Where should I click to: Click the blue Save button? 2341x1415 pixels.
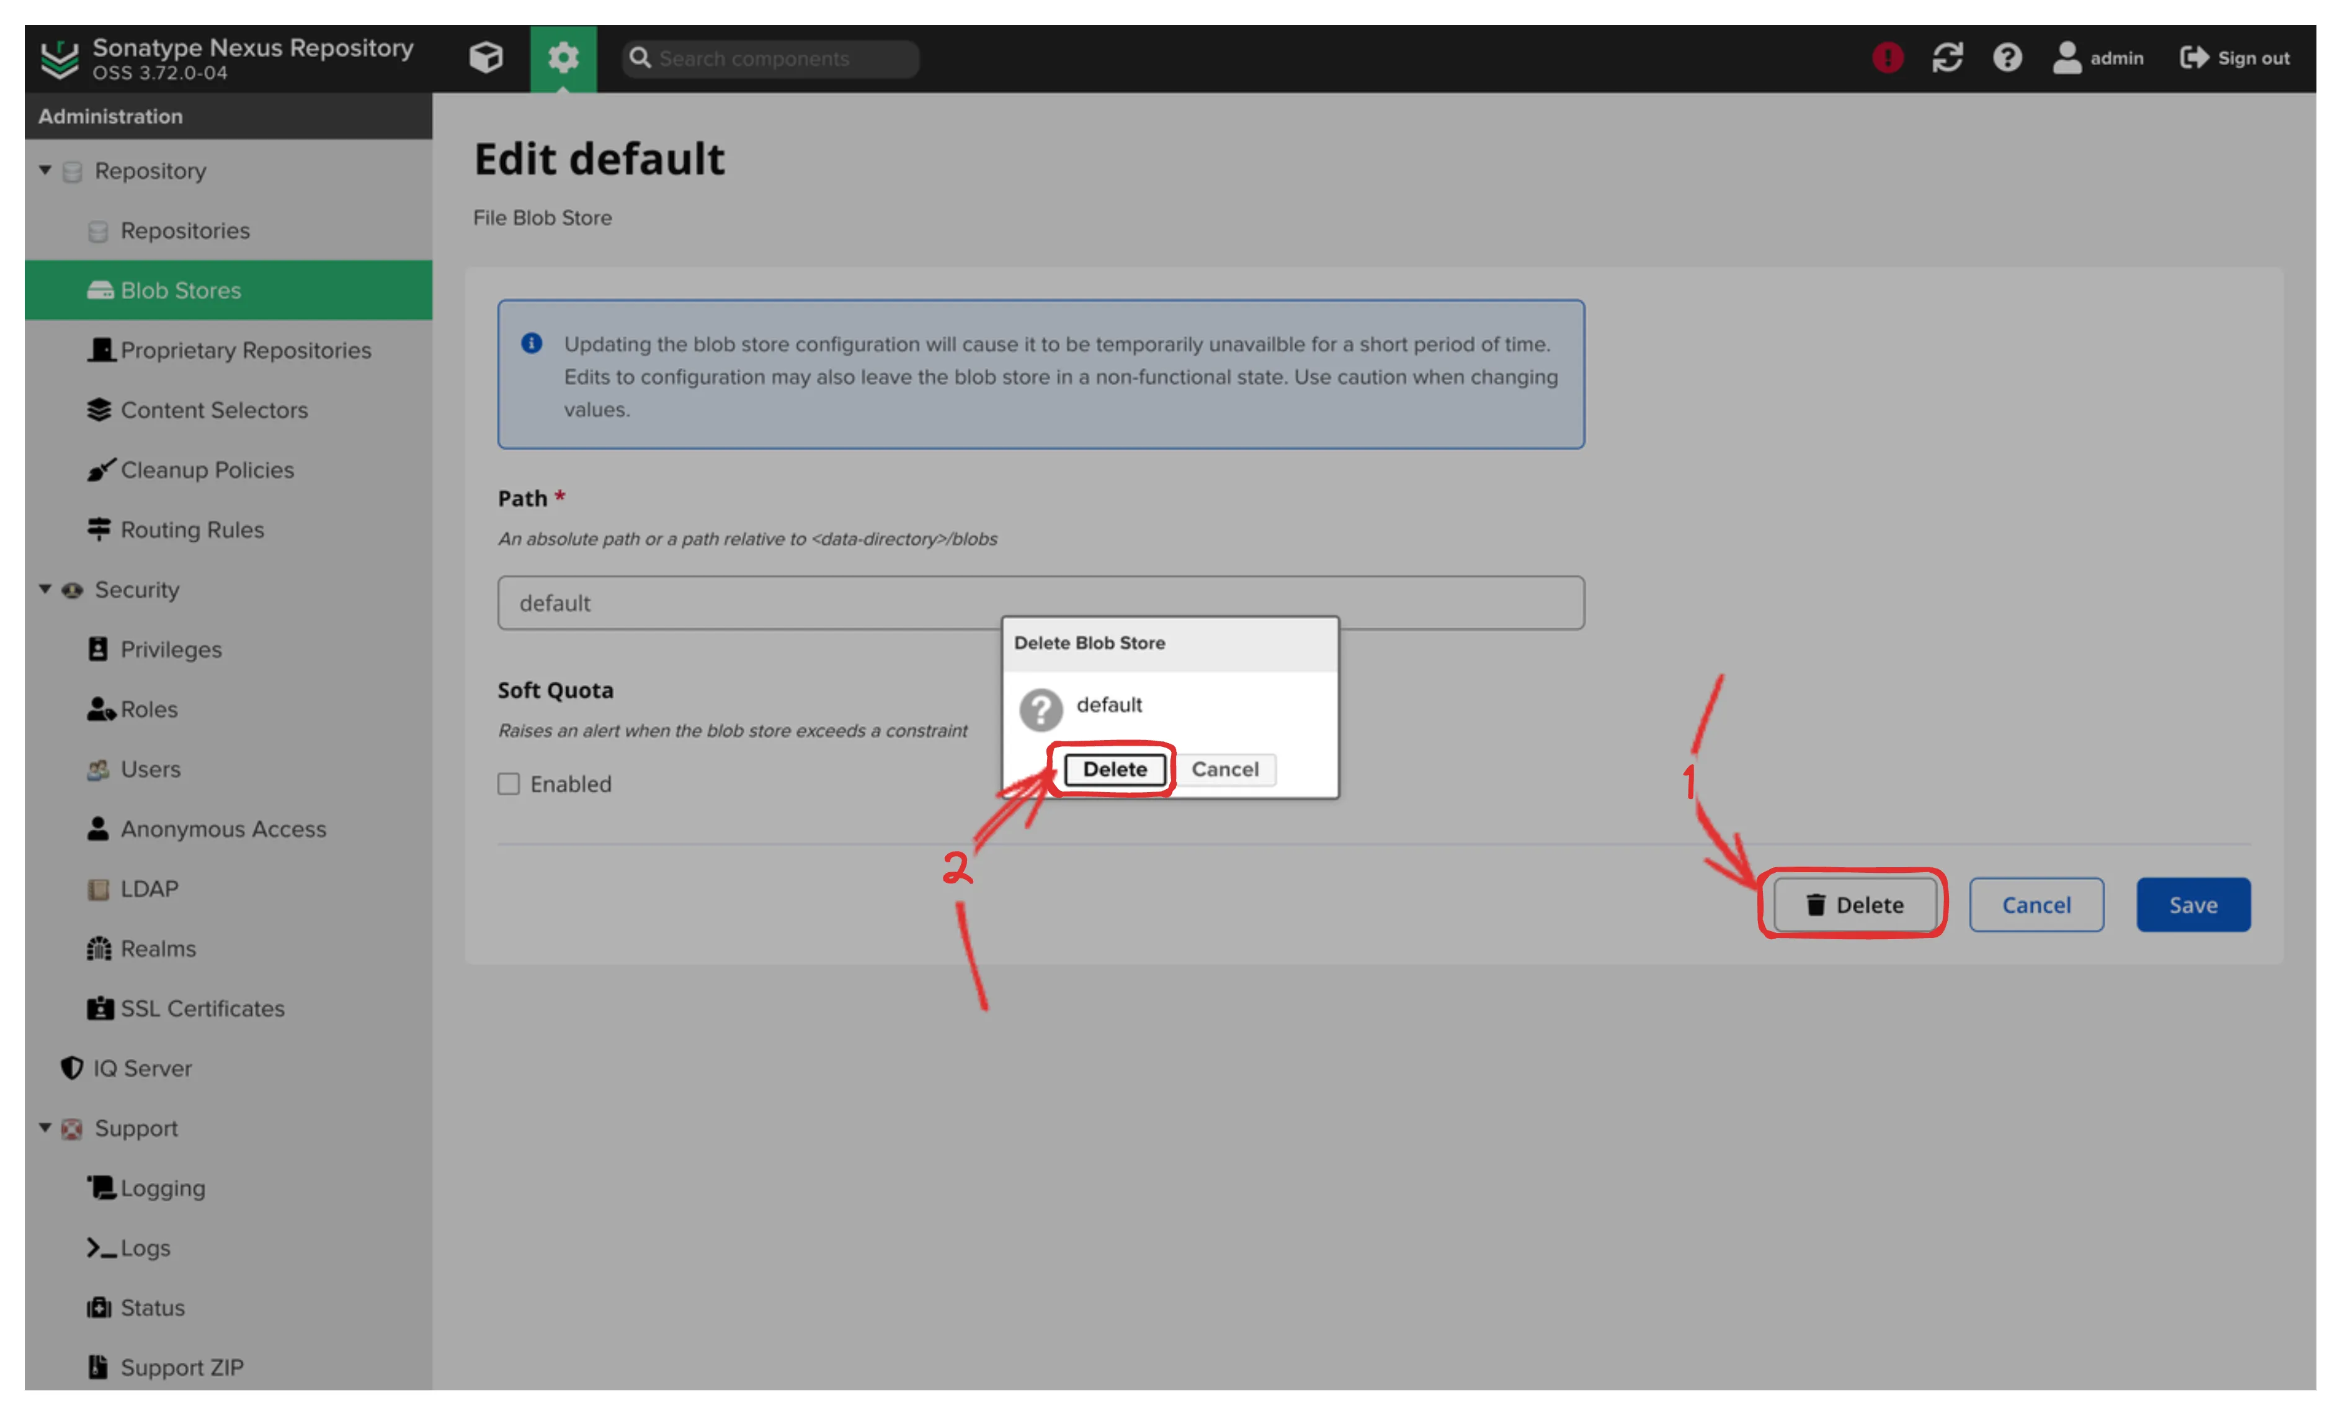2193,904
